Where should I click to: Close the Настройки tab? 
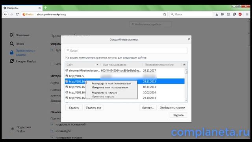[40, 8]
